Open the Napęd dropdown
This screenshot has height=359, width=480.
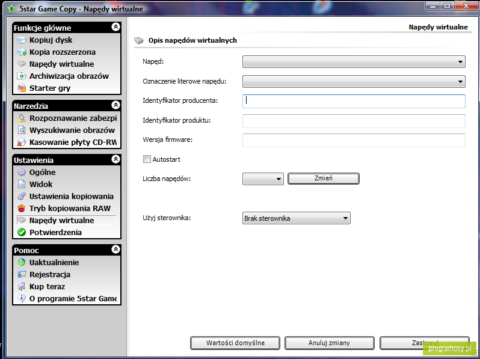(354, 61)
